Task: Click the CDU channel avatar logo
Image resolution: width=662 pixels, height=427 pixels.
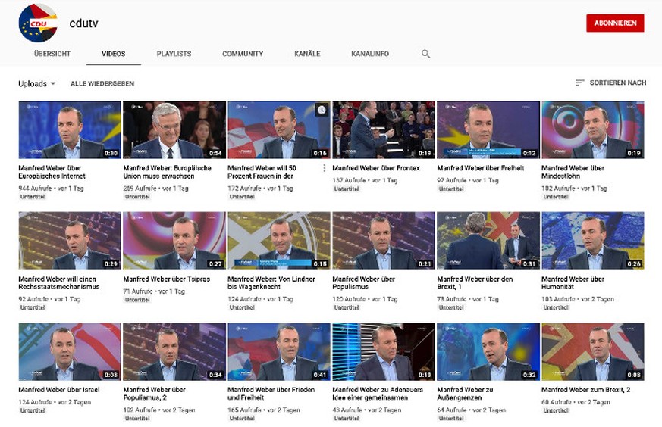Action: point(38,23)
